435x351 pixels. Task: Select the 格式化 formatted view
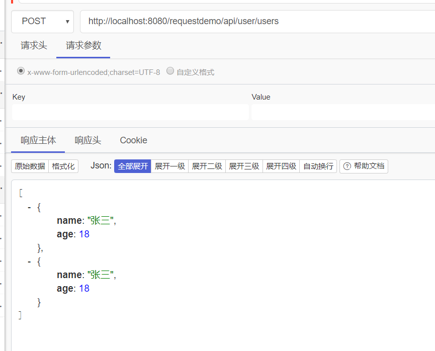click(63, 166)
